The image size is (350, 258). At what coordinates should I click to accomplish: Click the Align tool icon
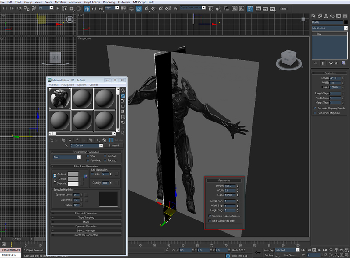(x=218, y=9)
